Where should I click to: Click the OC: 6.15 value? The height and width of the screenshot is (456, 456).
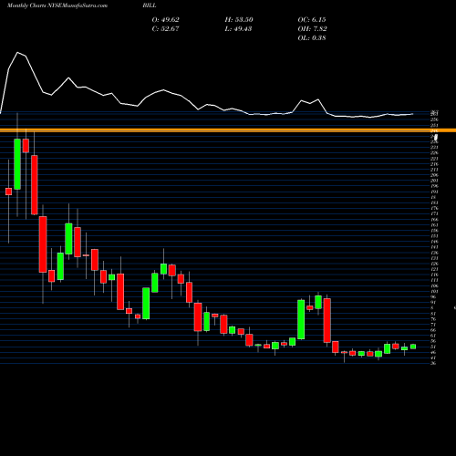[x=312, y=19]
